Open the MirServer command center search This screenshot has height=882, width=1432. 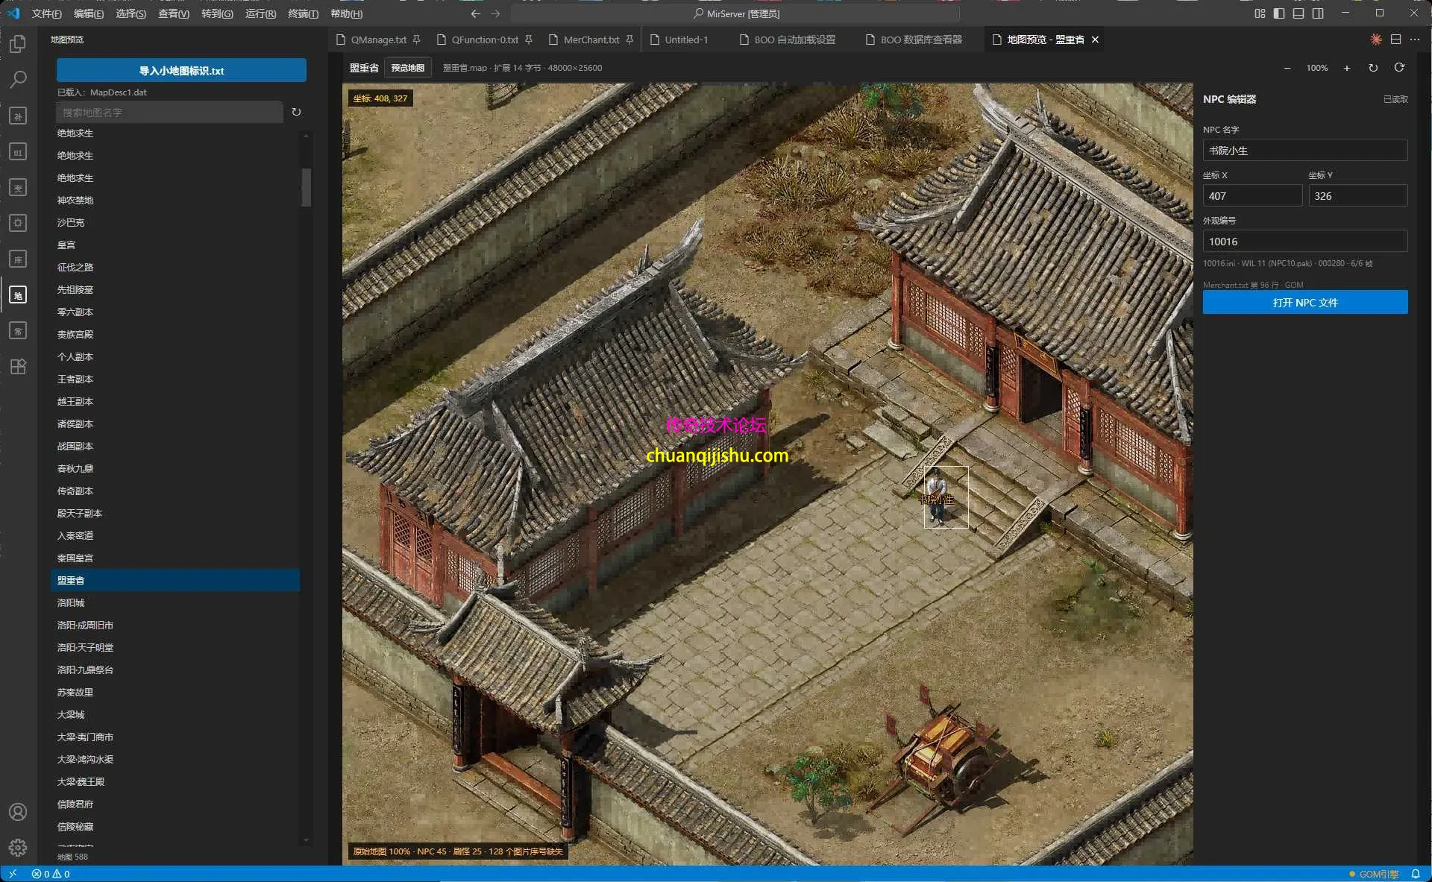click(735, 13)
